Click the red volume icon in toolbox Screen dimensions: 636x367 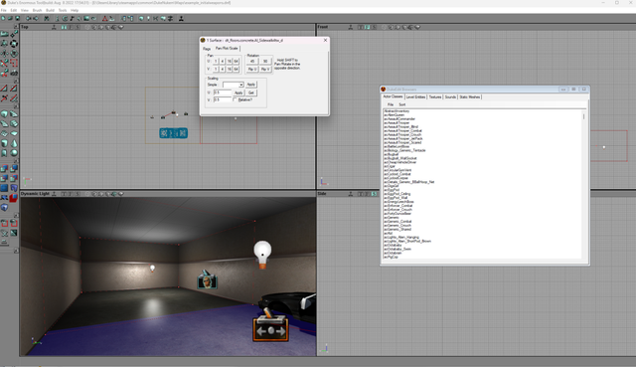point(14,198)
